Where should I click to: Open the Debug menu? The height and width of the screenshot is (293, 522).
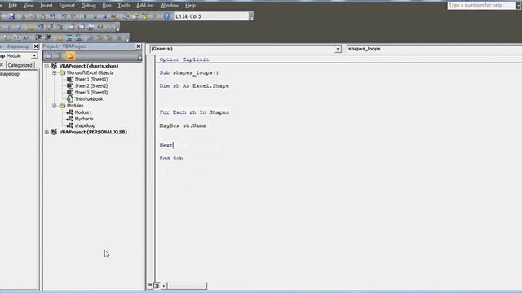click(x=89, y=6)
